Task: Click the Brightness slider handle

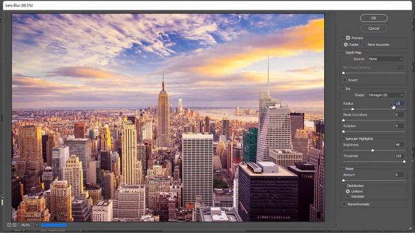Action: click(372, 150)
